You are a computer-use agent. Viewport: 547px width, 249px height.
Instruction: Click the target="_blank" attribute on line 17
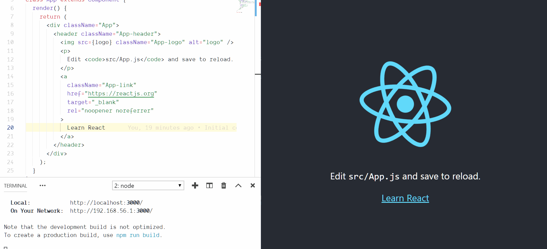93,102
